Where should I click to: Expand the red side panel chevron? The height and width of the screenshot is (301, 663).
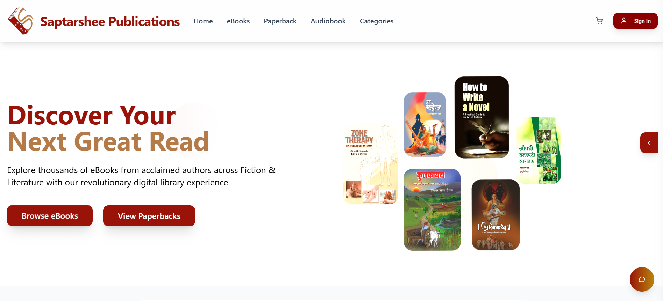tap(649, 143)
